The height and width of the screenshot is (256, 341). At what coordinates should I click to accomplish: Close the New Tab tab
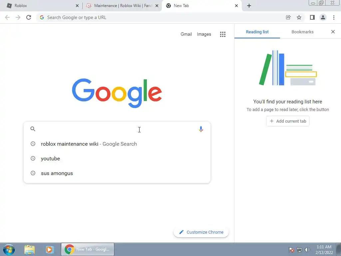coord(236,6)
